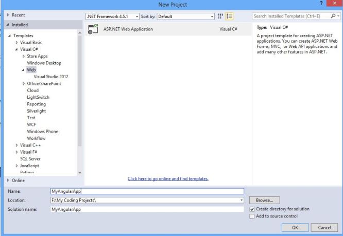Select the Reporting template category

click(x=37, y=104)
